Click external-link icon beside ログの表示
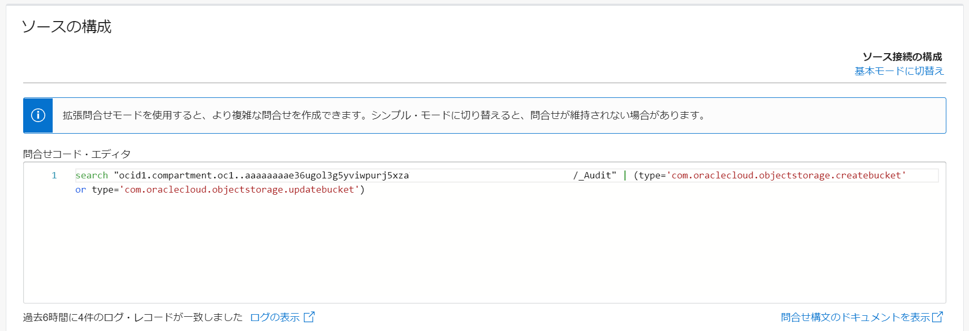The image size is (969, 331). pos(310,317)
